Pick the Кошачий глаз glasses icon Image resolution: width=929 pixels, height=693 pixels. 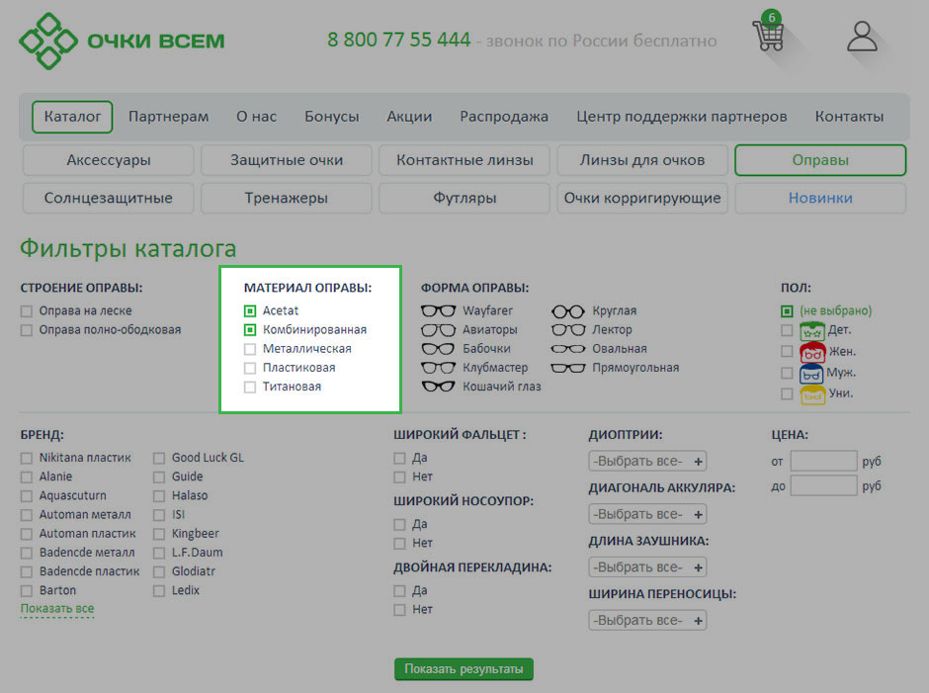[439, 387]
